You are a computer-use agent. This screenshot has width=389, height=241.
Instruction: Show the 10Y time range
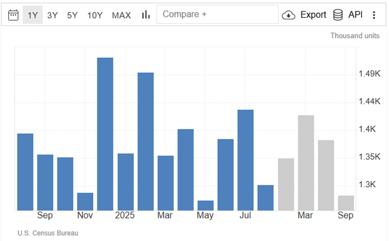pyautogui.click(x=95, y=15)
